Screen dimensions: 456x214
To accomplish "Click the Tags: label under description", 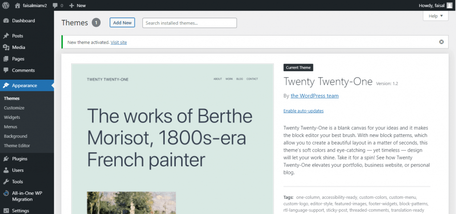I will coord(289,197).
